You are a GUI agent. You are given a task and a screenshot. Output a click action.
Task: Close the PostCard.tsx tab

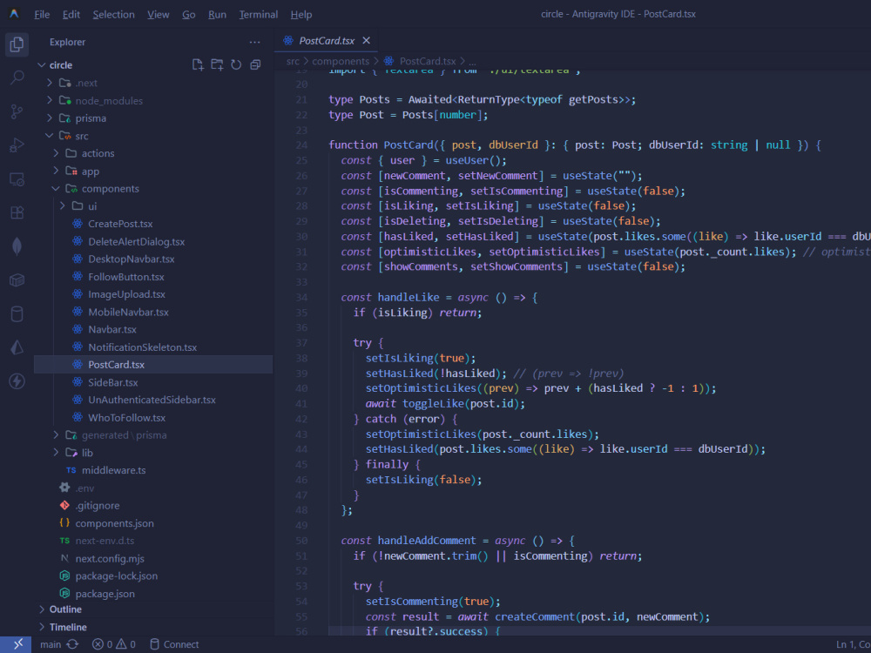366,41
